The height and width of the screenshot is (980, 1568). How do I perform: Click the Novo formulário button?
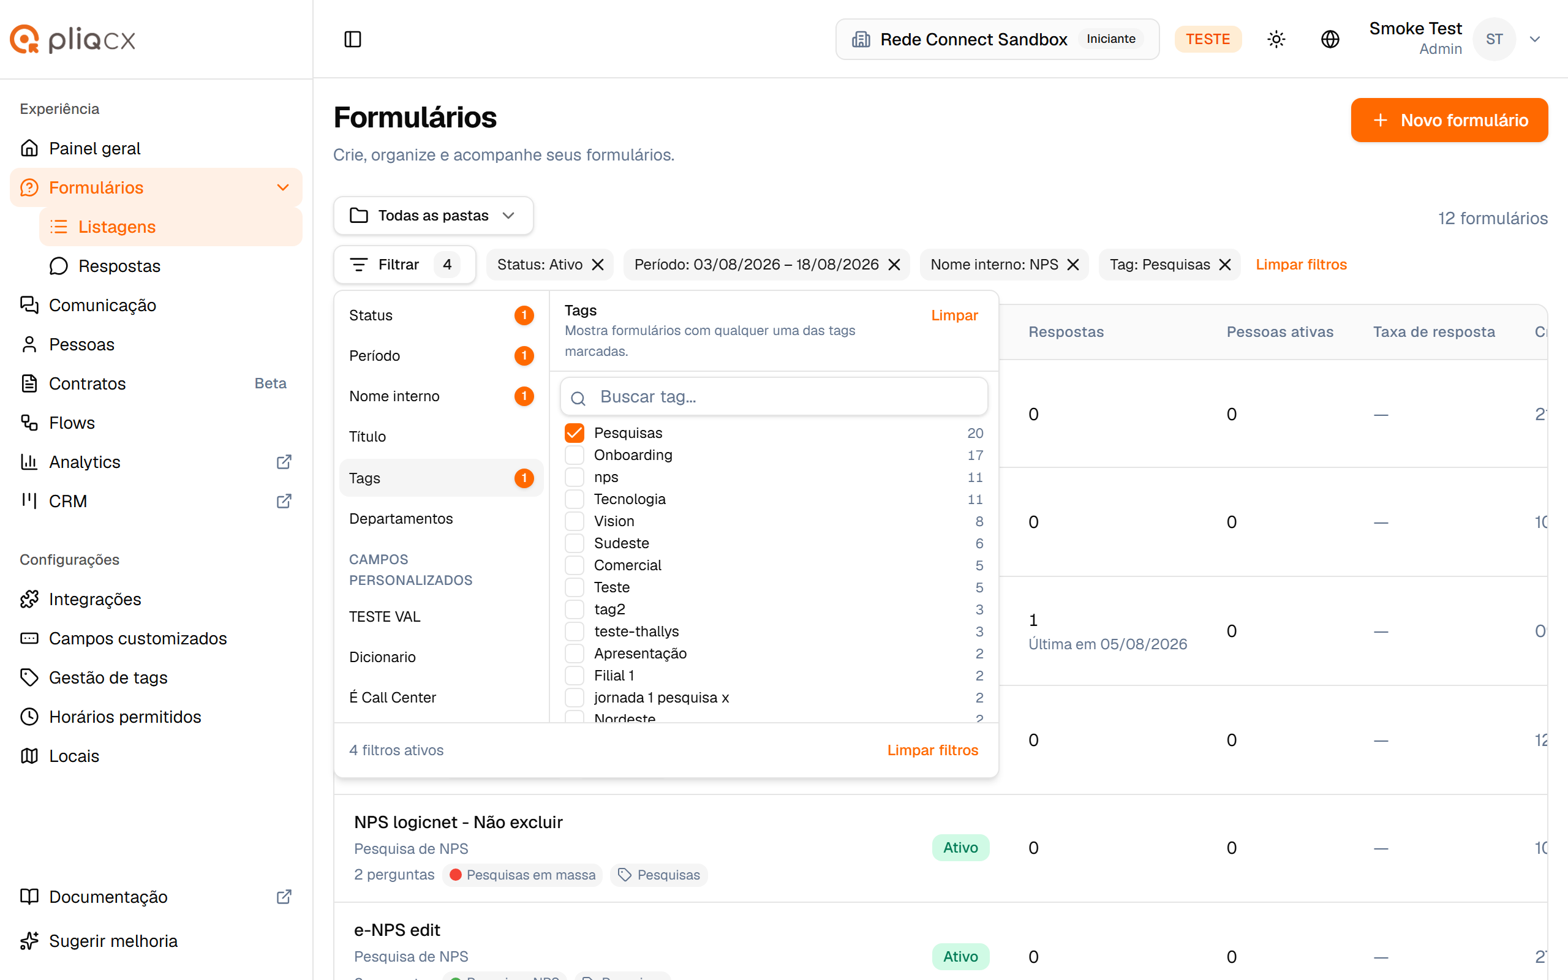pos(1449,120)
